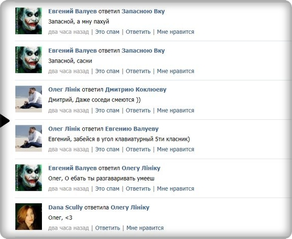Open Олегу Лініку link in Dana Scully's reply

tap(130, 207)
